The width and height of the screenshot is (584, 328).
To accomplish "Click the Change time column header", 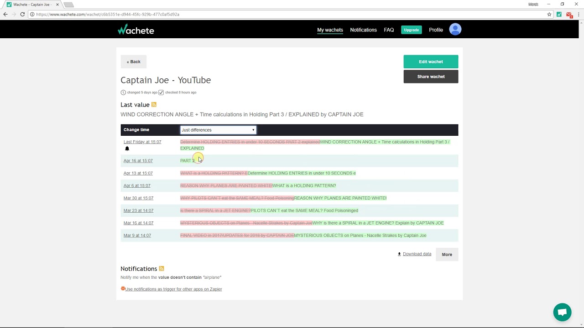I will click(136, 130).
